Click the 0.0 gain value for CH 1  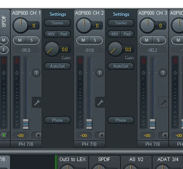pos(65,50)
